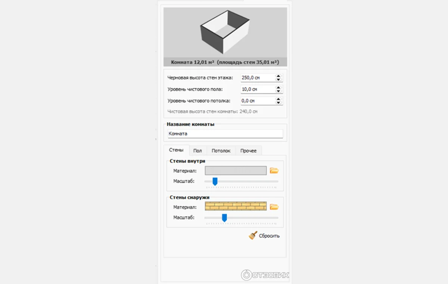This screenshot has height=284, width=448.
Task: Decrease Черновая высота стен этажа value
Action: (x=279, y=79)
